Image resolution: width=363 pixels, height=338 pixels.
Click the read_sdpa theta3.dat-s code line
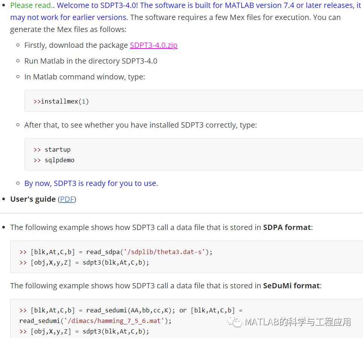tap(116, 252)
